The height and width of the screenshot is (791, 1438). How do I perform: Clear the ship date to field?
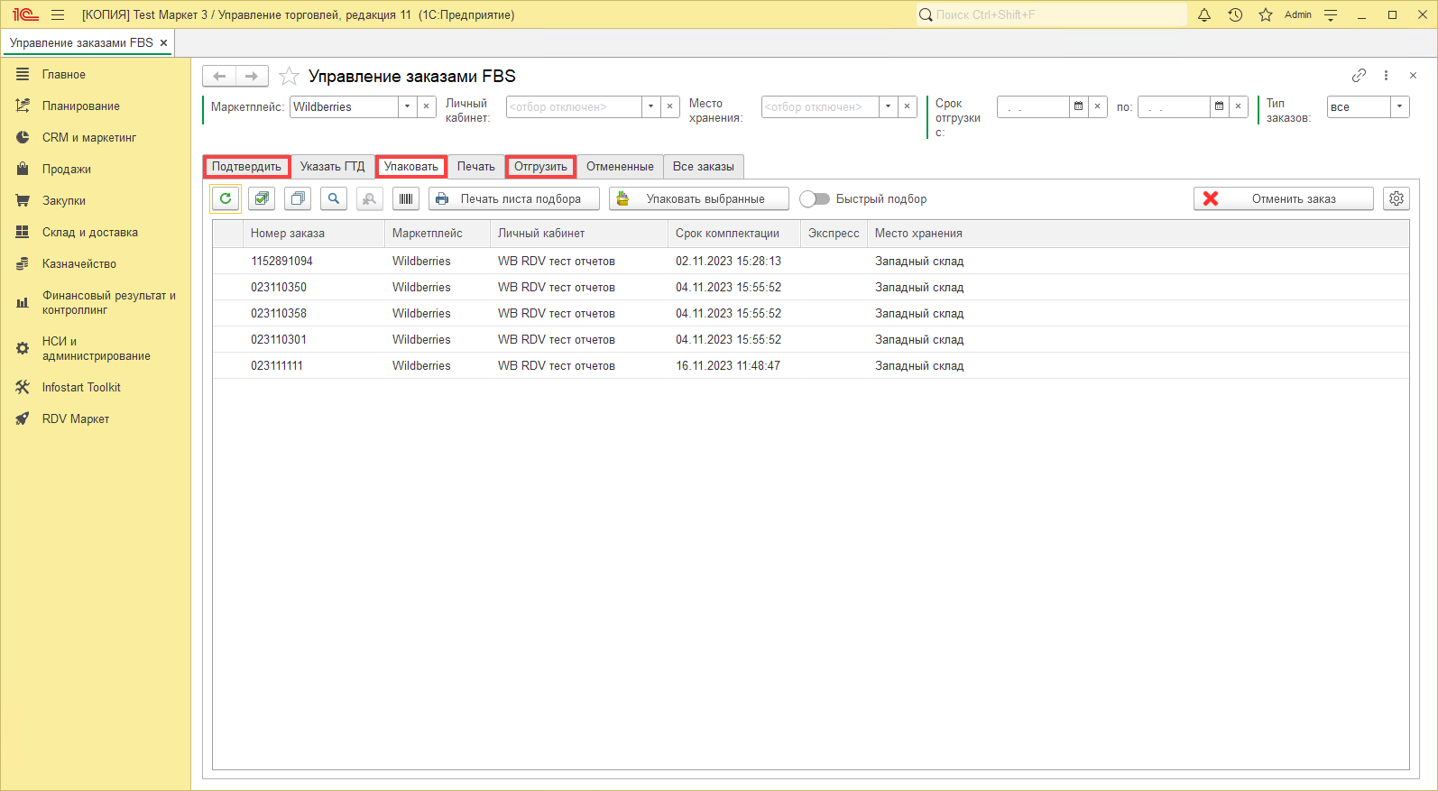tap(1239, 106)
